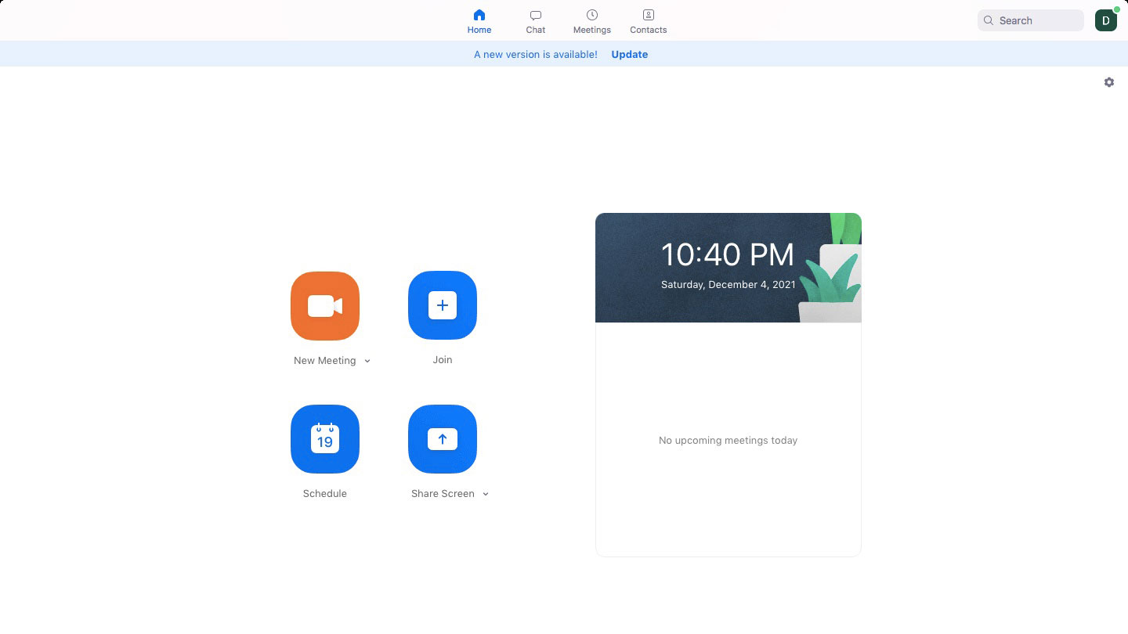Expand the Share Screen options chevron

(486, 494)
